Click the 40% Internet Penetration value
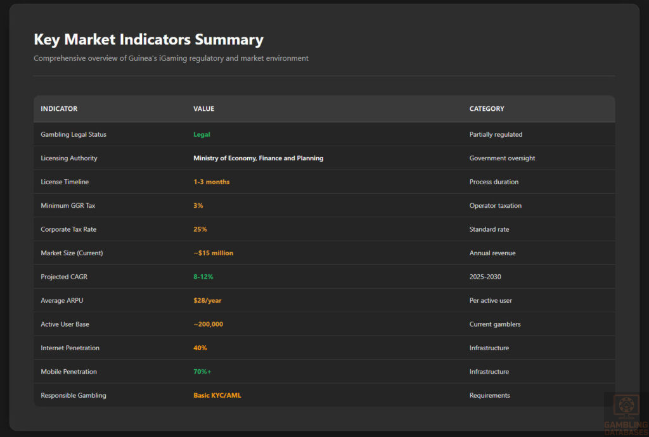 click(x=200, y=348)
